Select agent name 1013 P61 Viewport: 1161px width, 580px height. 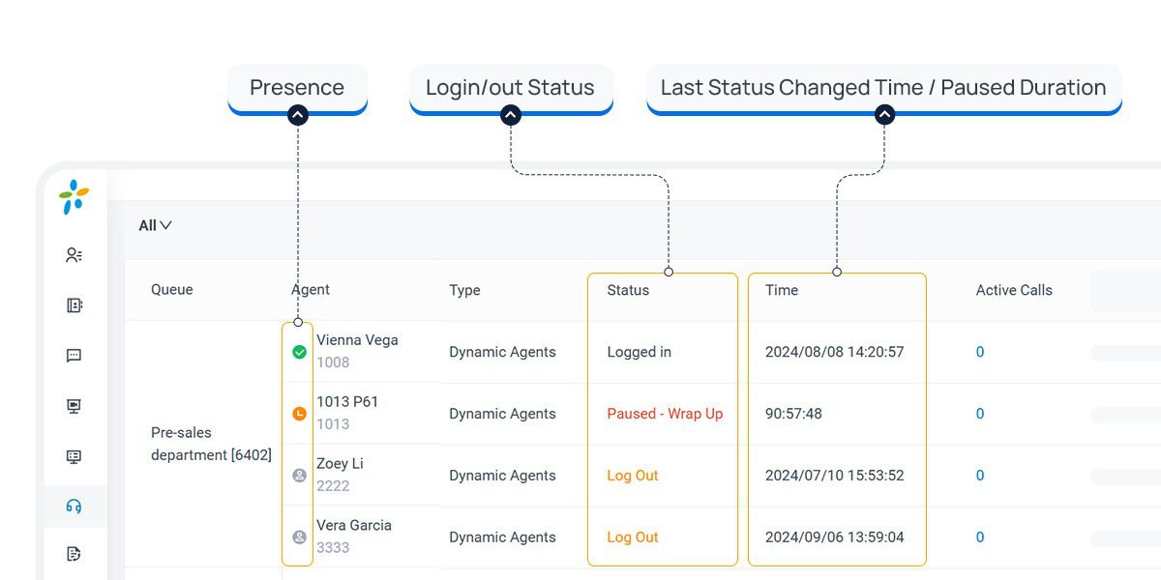[x=347, y=402]
